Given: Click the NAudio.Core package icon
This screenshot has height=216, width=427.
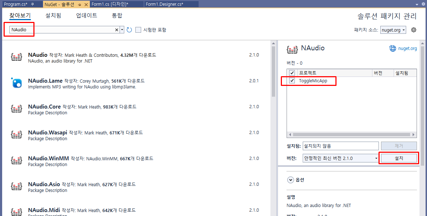Looking at the screenshot, I should point(16,109).
